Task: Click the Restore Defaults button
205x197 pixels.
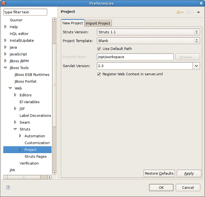Action: pos(159,173)
